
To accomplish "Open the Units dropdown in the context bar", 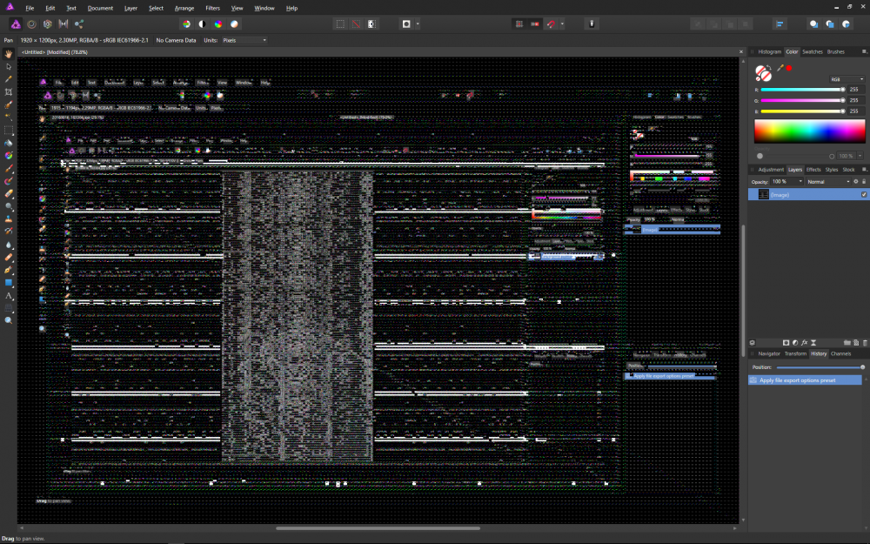I will point(244,39).
